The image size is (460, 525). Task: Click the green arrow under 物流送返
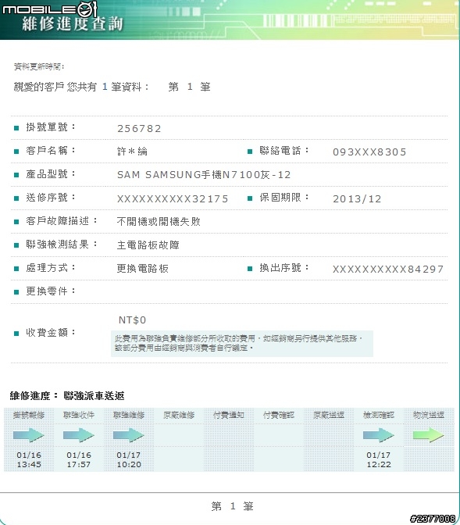point(429,435)
